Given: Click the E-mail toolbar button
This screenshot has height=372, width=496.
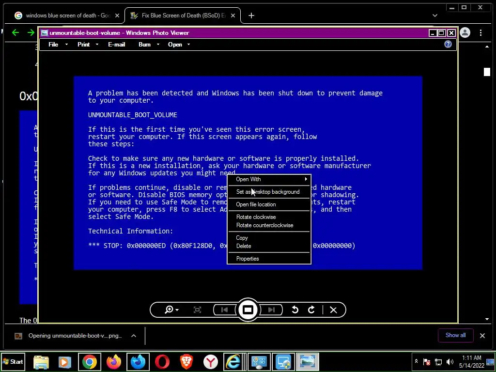Looking at the screenshot, I should pos(116,45).
